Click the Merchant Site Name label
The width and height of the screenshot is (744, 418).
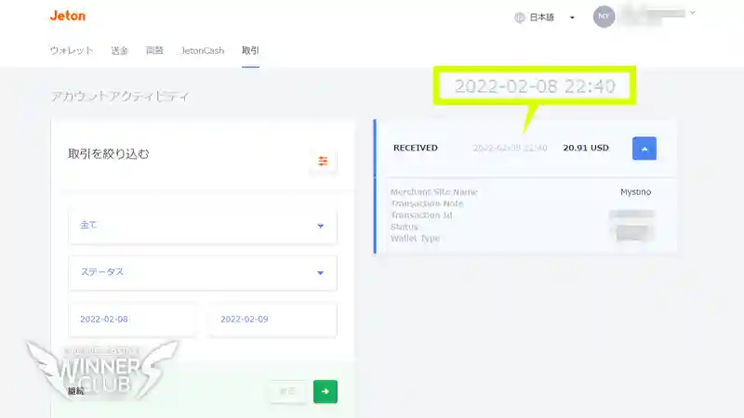433,192
